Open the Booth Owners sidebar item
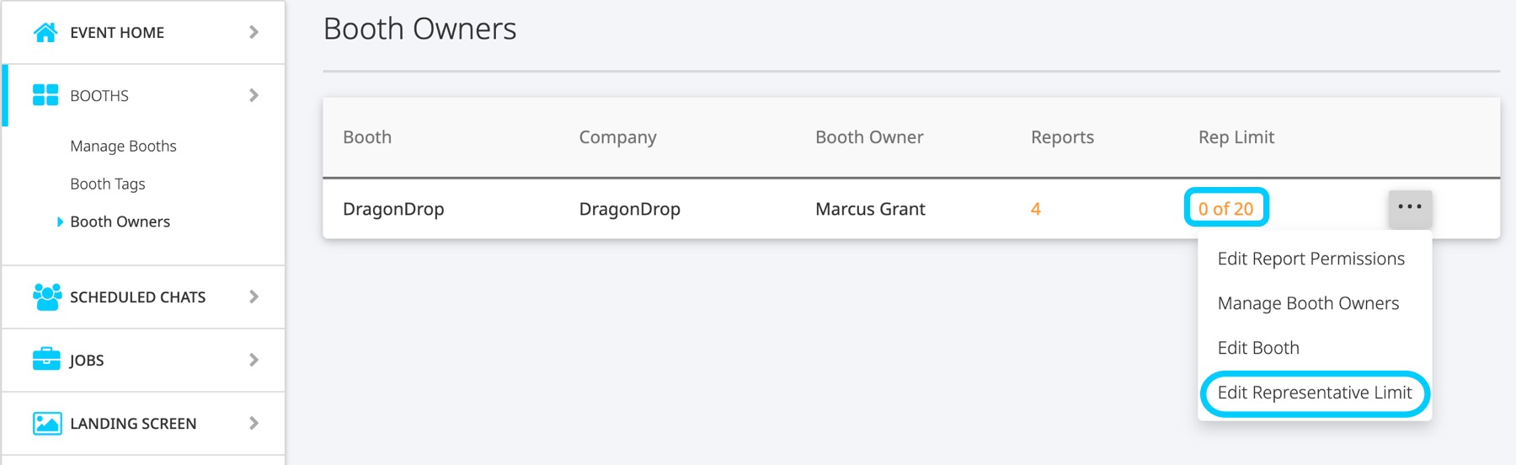Viewport: 1516px width, 465px height. click(120, 222)
